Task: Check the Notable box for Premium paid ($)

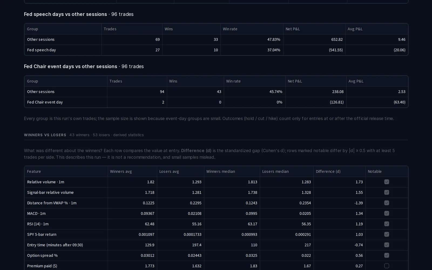Action: [x=387, y=266]
